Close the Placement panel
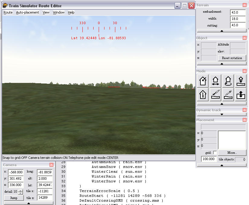The width and height of the screenshot is (249, 205). coord(244,120)
